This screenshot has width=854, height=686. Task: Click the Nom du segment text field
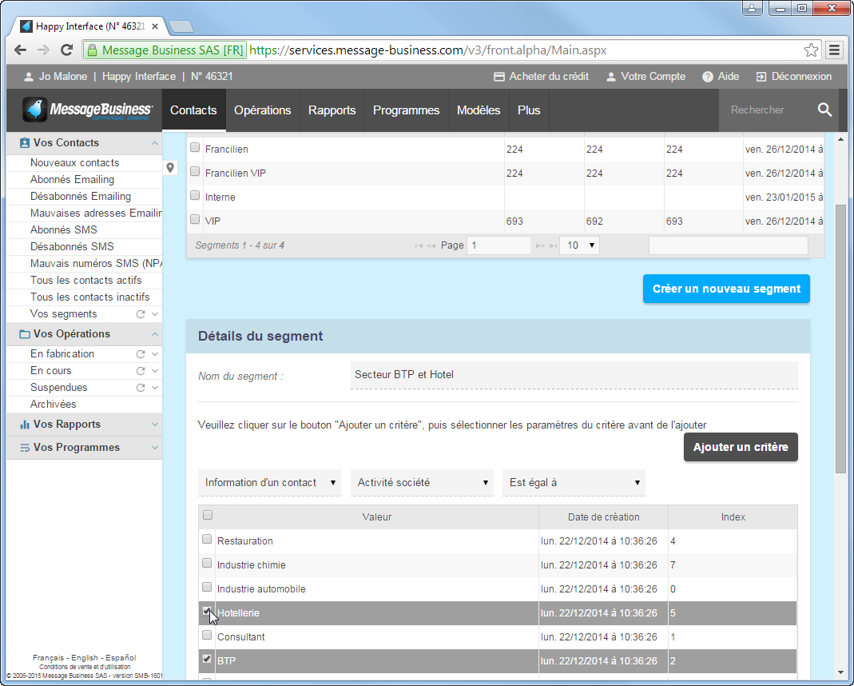pyautogui.click(x=574, y=374)
